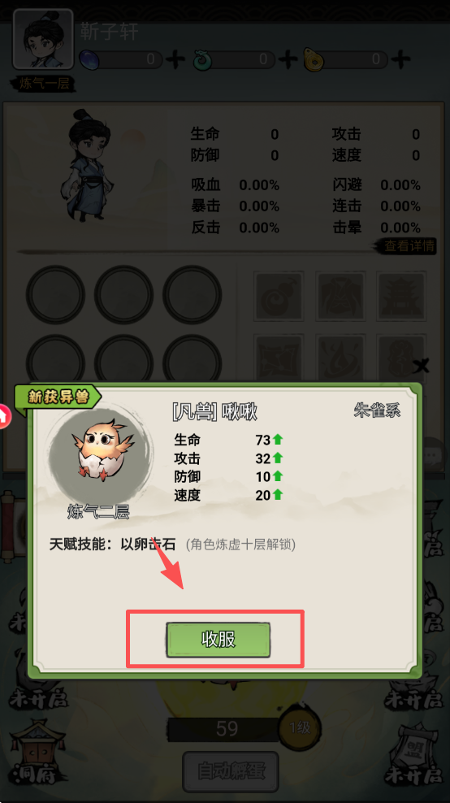The height and width of the screenshot is (803, 450).
Task: Open 查看详情 to view detailed stats
Action: point(409,245)
